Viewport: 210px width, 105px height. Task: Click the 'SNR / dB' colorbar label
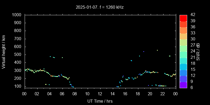[x=198, y=51]
